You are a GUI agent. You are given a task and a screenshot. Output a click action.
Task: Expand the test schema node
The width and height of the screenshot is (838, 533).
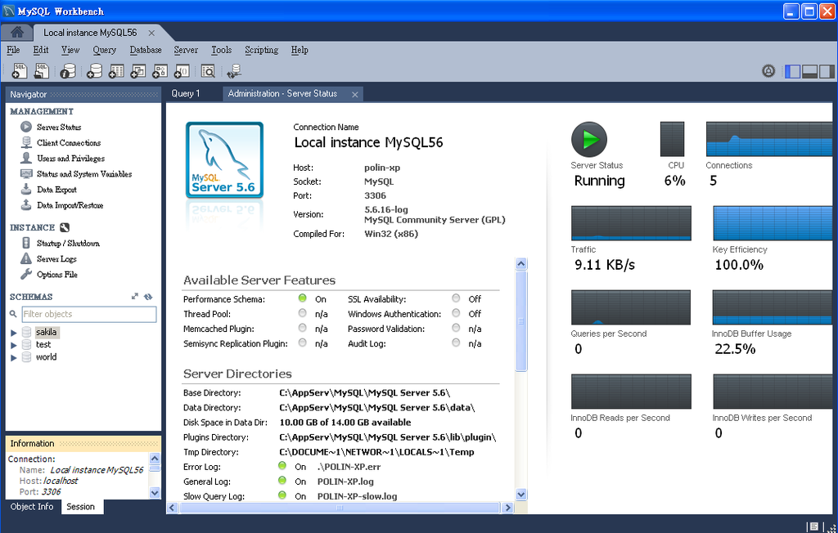pos(13,345)
